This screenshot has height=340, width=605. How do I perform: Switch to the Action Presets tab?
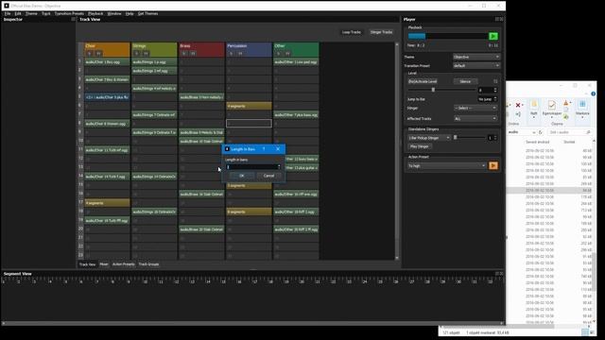(x=124, y=264)
